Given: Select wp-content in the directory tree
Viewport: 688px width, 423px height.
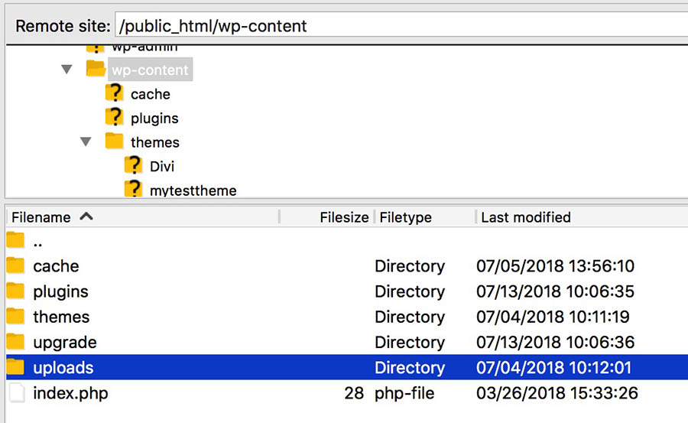Looking at the screenshot, I should tap(150, 70).
